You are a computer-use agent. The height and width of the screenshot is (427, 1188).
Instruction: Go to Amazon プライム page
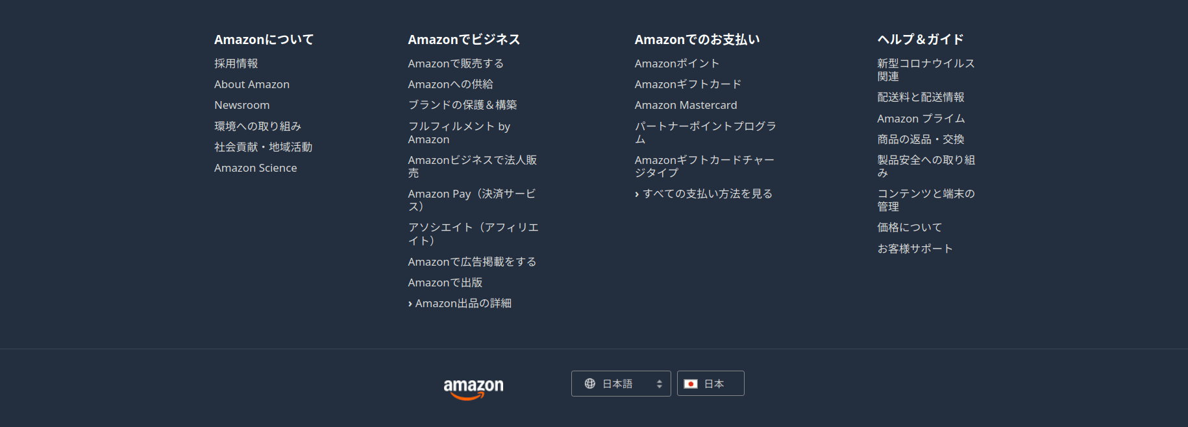(921, 119)
